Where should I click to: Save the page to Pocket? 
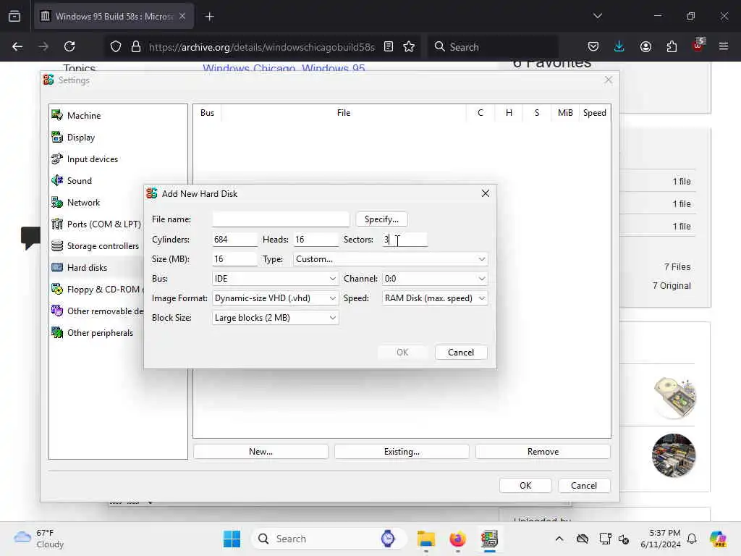593,46
